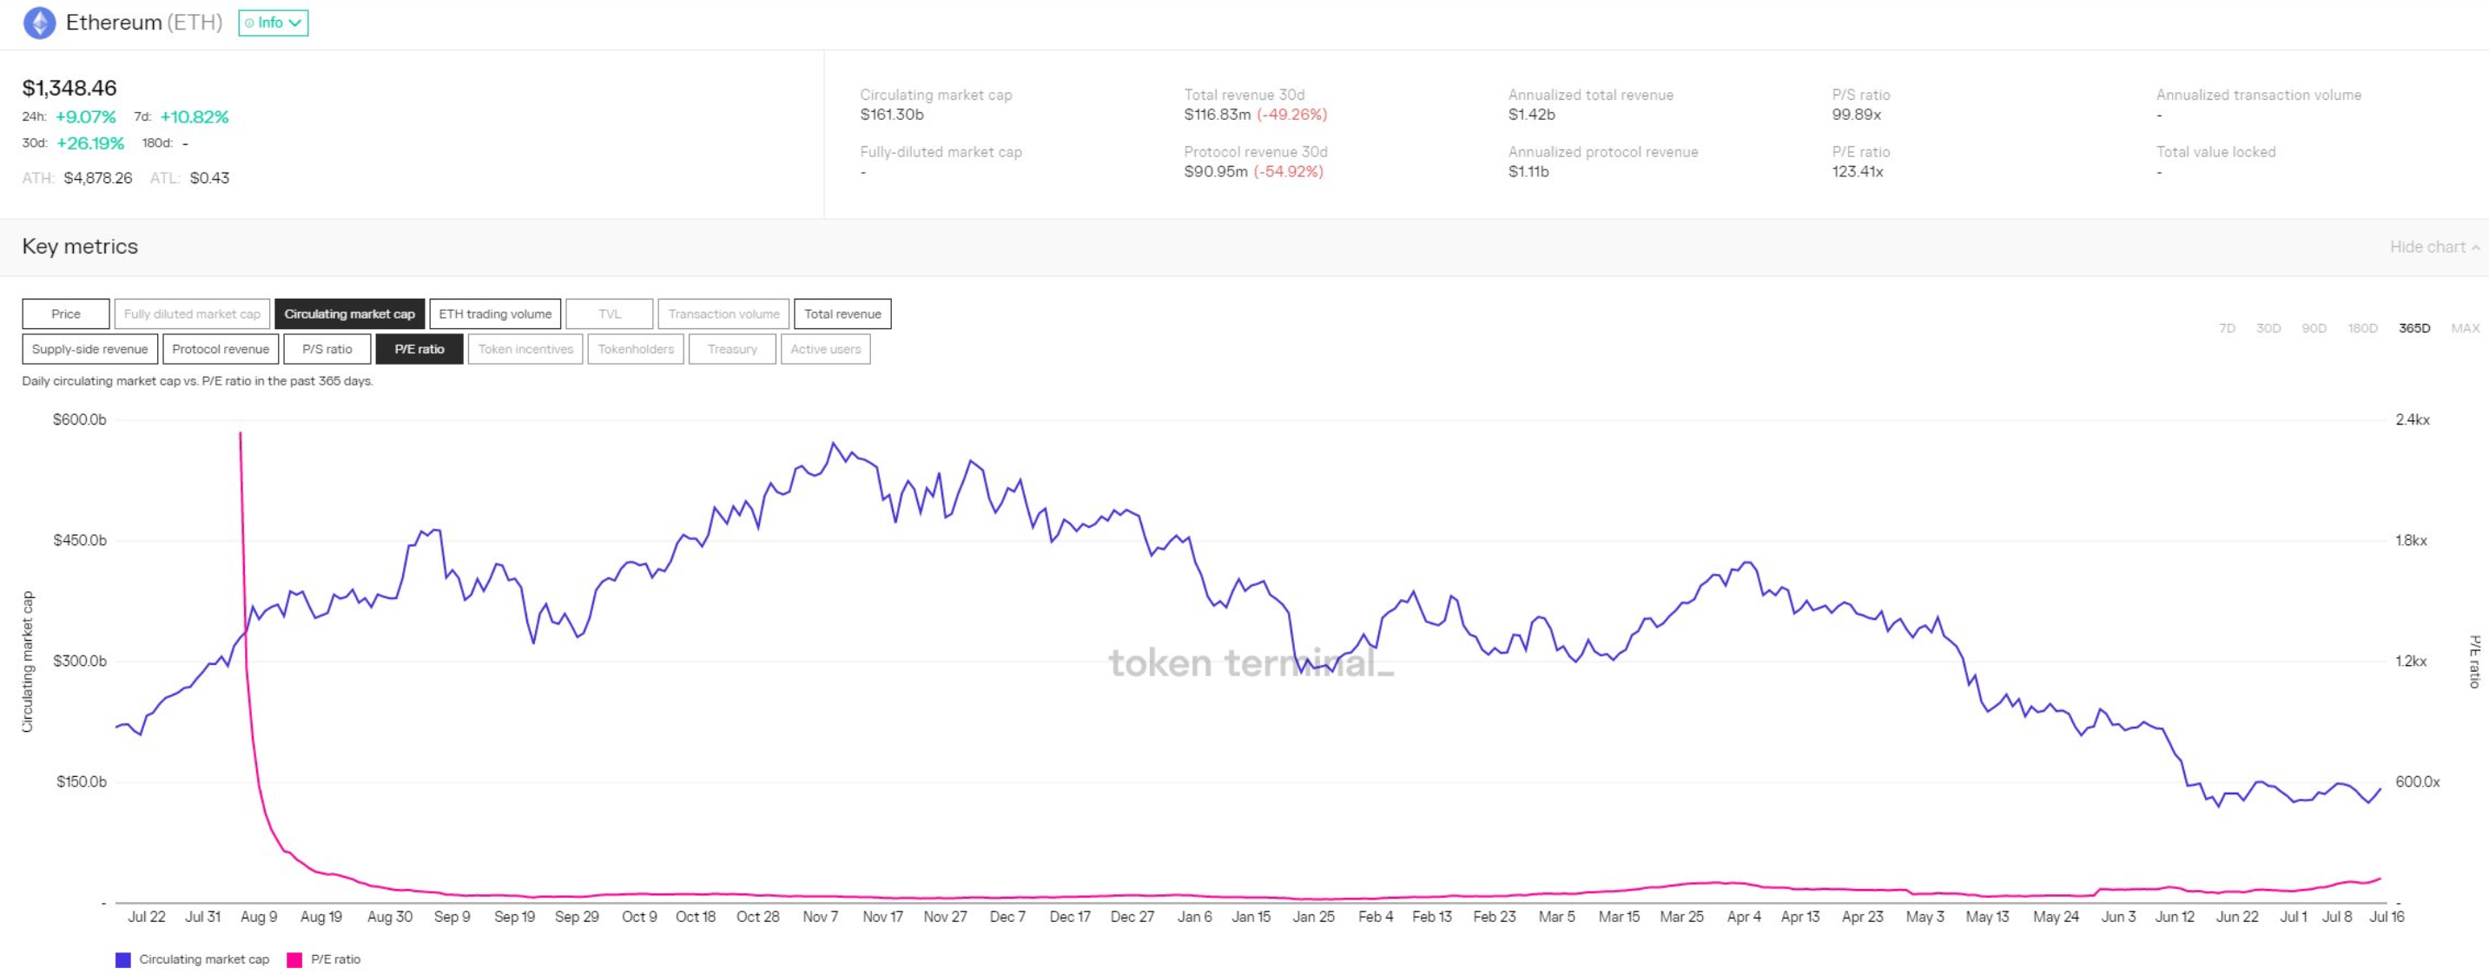
Task: Click the $1,348.46 price value
Action: tap(69, 88)
